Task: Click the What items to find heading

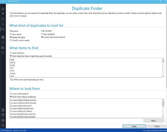Action: [x=24, y=48]
